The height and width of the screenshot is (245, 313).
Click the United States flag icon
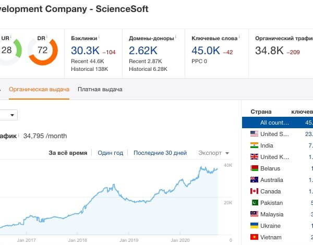pyautogui.click(x=254, y=134)
